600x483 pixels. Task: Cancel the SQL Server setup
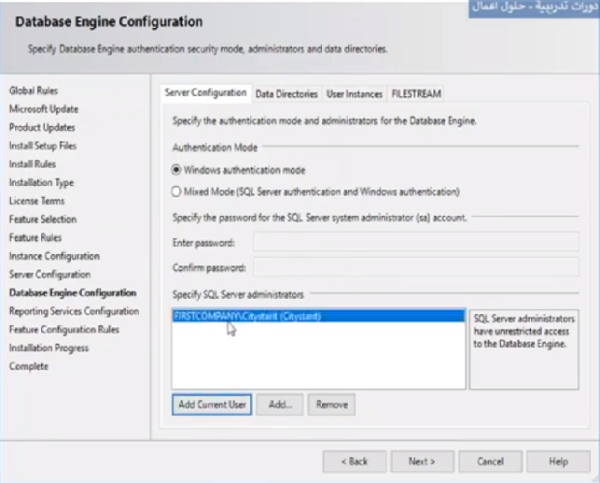click(490, 462)
